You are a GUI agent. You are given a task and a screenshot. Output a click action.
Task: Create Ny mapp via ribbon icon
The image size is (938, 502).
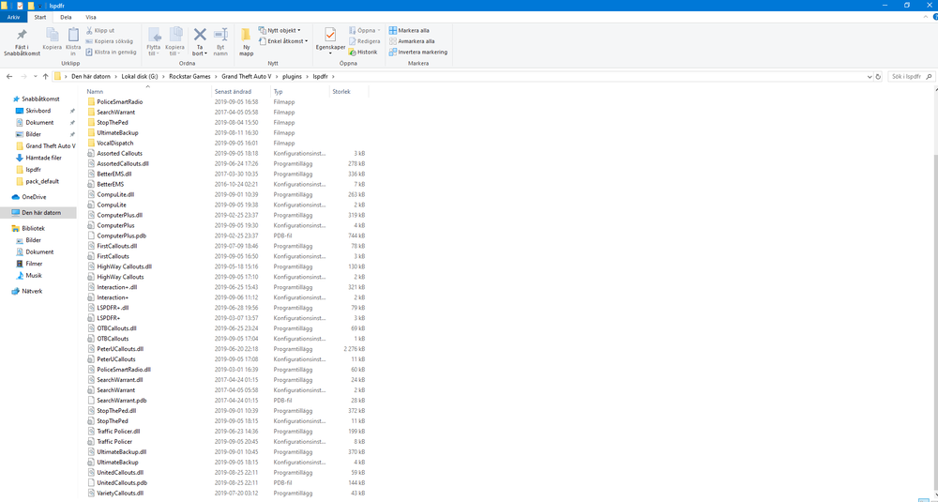(x=246, y=35)
